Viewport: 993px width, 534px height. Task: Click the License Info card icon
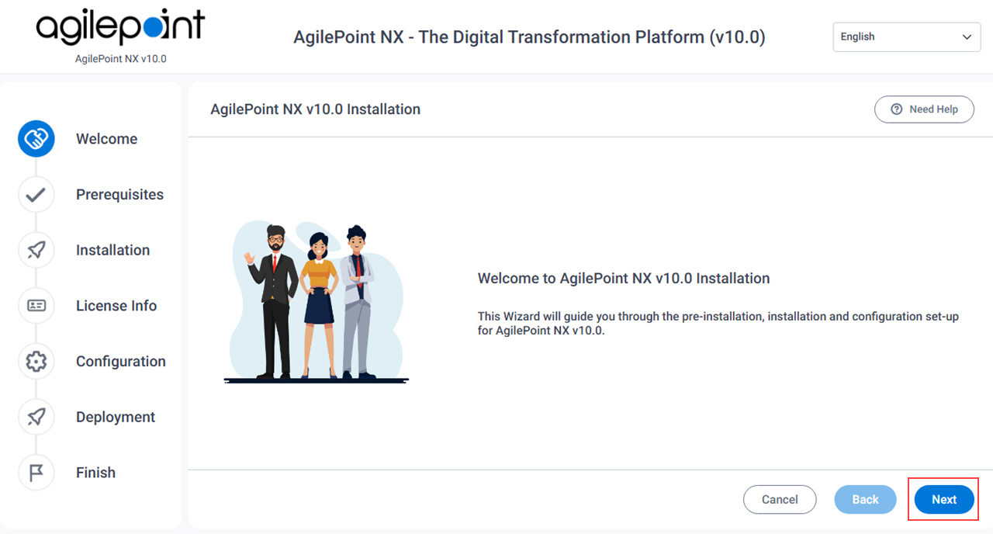(36, 306)
